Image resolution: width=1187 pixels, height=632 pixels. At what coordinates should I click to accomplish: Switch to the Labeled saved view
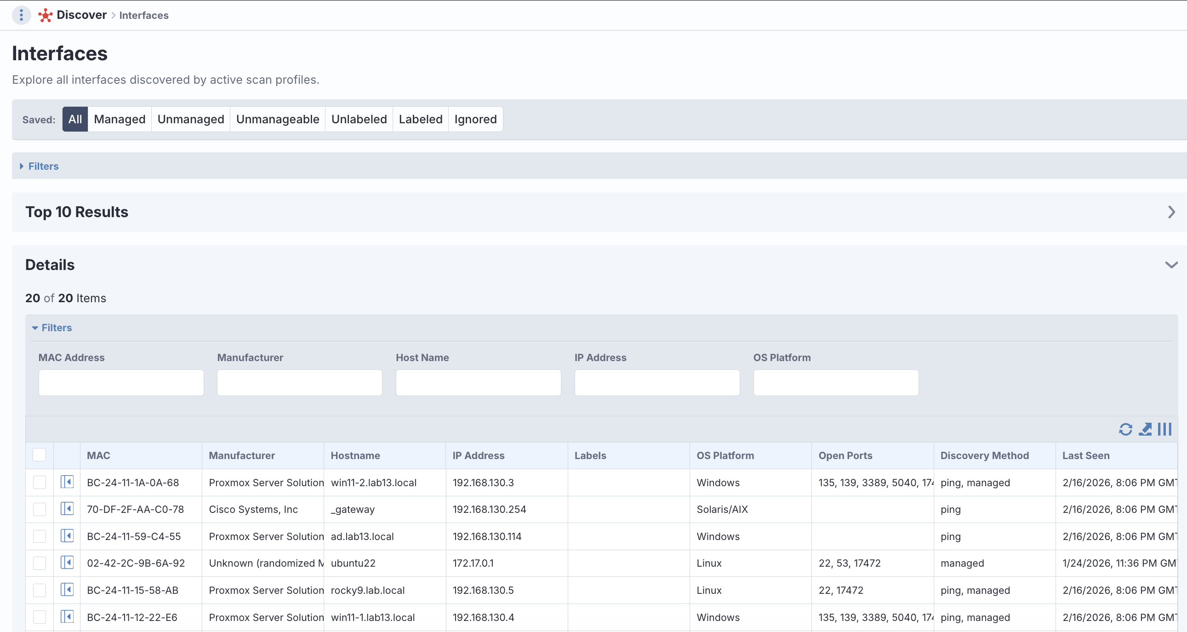420,120
